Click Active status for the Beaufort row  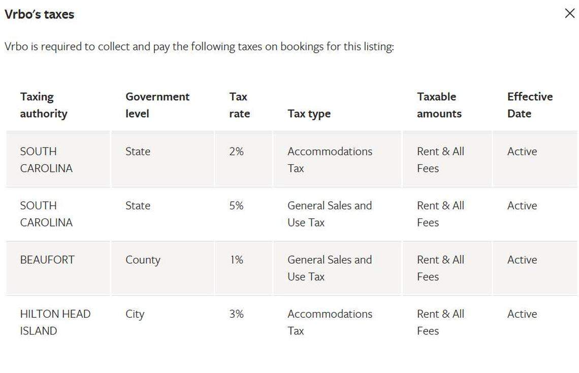pyautogui.click(x=522, y=259)
